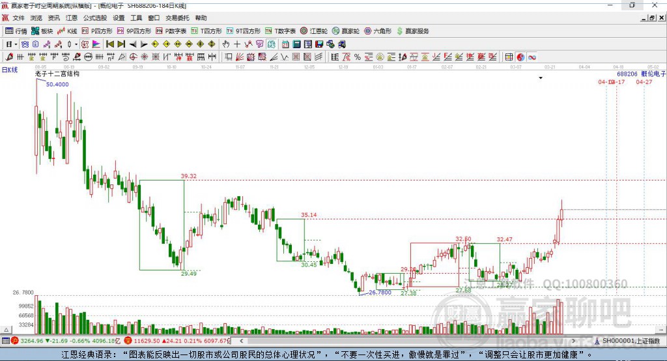The height and width of the screenshot is (361, 667).
Task: Open the 窗口 menu
Action: pyautogui.click(x=154, y=18)
